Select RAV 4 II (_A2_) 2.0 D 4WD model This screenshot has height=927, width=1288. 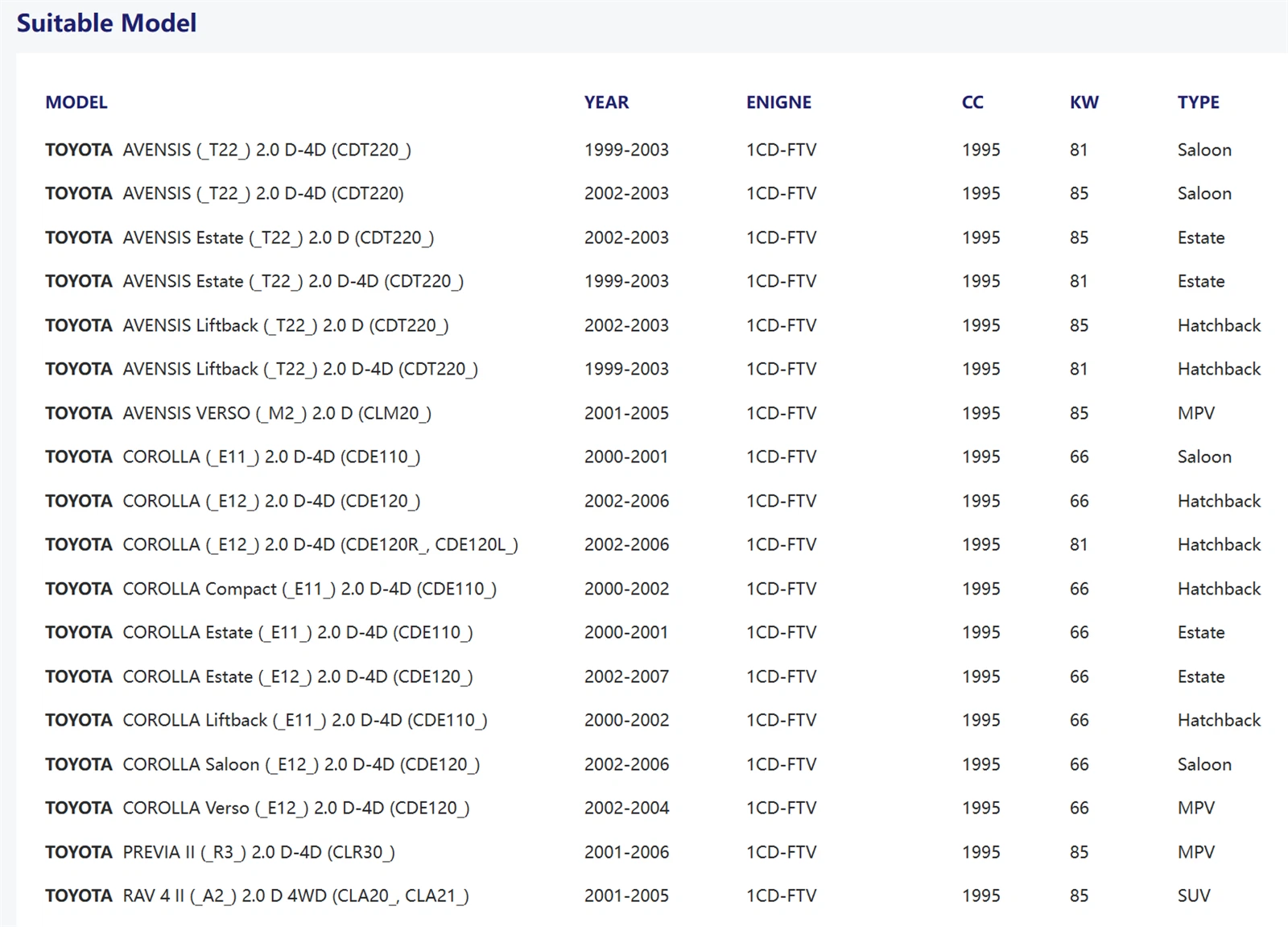[257, 896]
